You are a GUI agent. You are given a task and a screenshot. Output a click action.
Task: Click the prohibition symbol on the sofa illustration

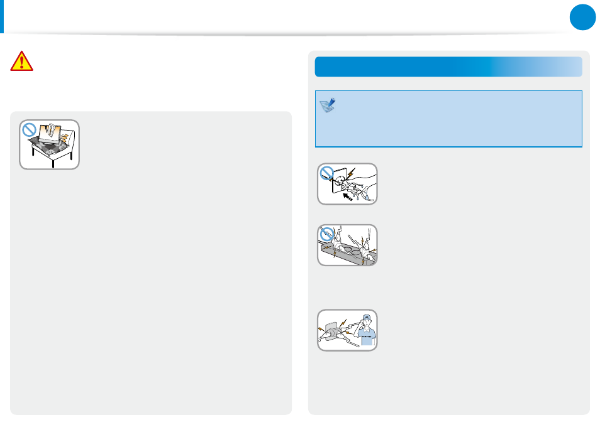[29, 130]
